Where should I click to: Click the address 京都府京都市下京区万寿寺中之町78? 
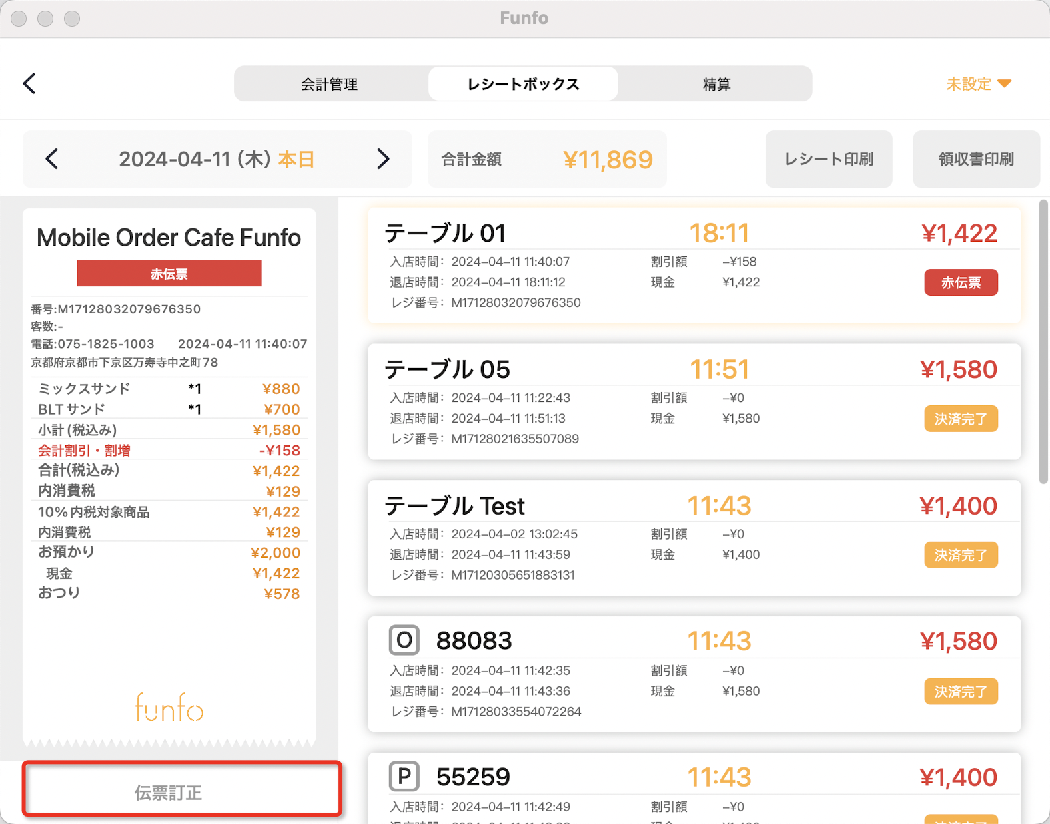click(125, 363)
